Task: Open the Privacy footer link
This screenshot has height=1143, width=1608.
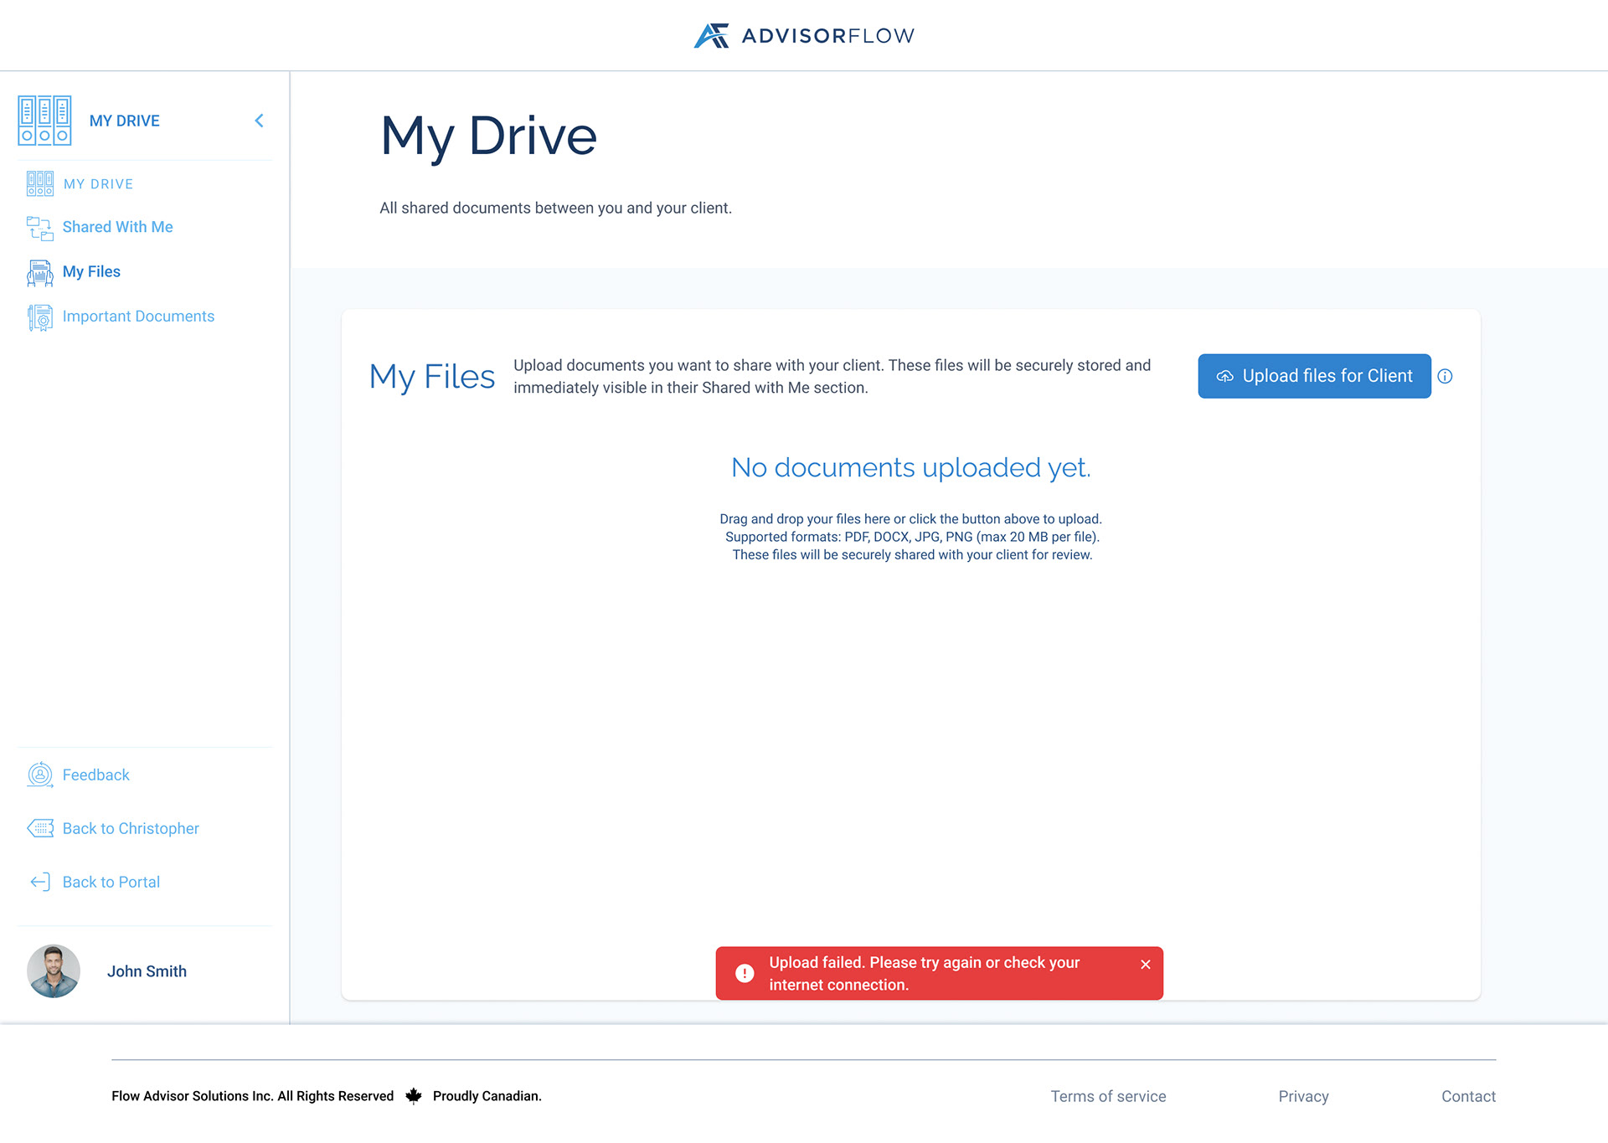Action: point(1303,1097)
